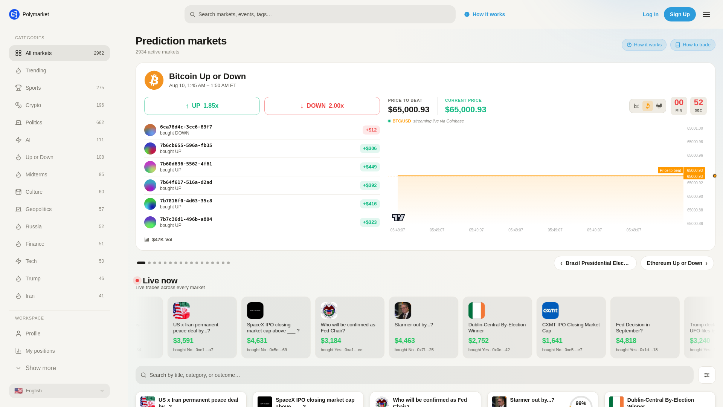Select the Sports category
Viewport: 723px width, 407px height.
[59, 88]
